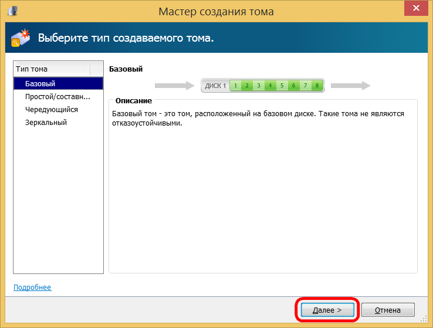Click the left gray arrow before ДИСК 1
The height and width of the screenshot is (328, 433).
[175, 86]
